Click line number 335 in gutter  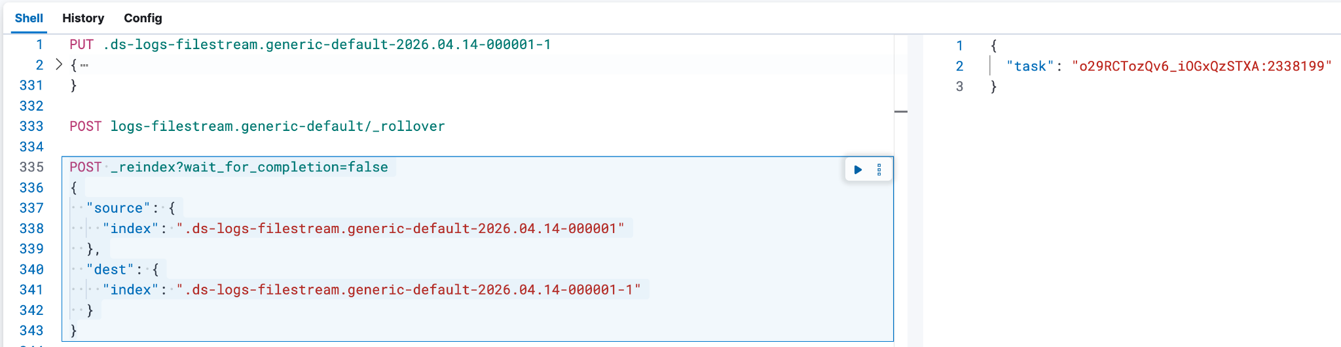(31, 167)
